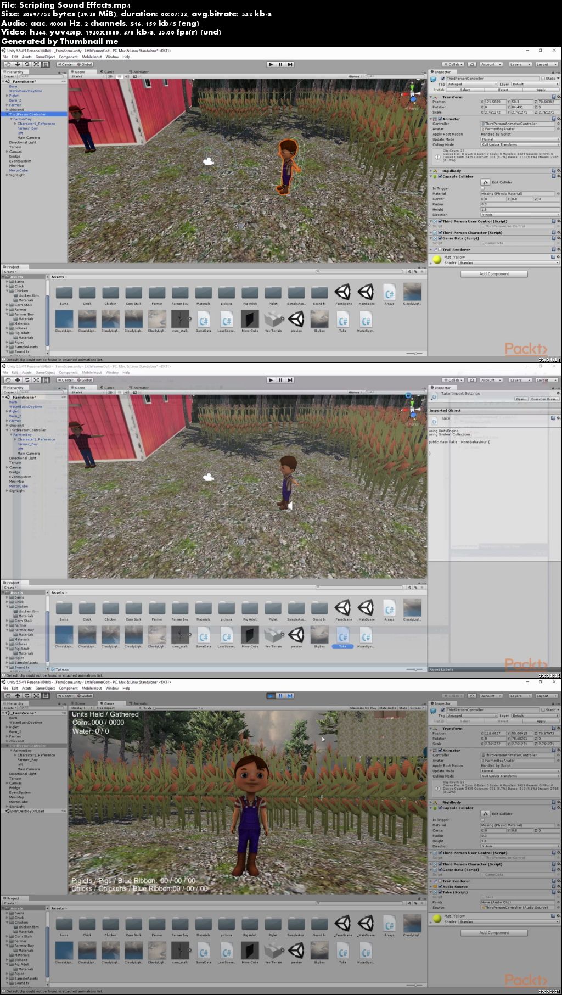This screenshot has height=995, width=562.
Task: Open the Assets menu in the bottom frame
Action: pyautogui.click(x=26, y=688)
